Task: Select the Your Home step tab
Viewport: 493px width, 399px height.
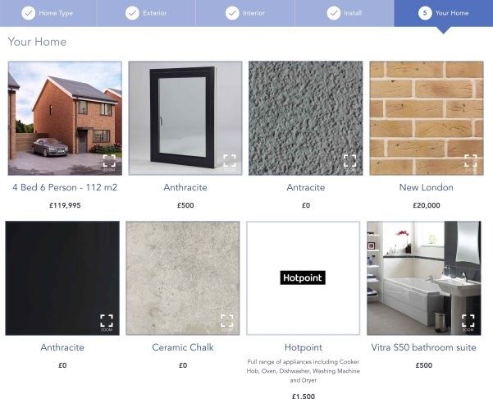Action: 443,13
